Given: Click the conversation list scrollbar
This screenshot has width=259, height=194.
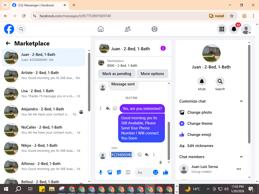Looking at the screenshot, I should click(x=89, y=82).
